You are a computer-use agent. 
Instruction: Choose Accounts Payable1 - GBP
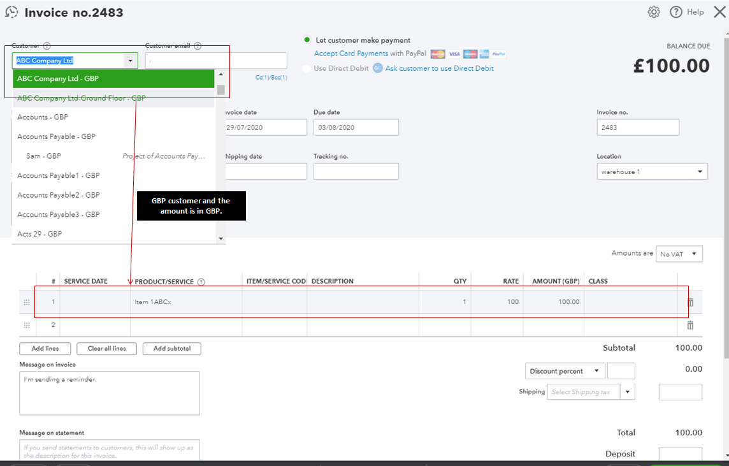coord(113,176)
